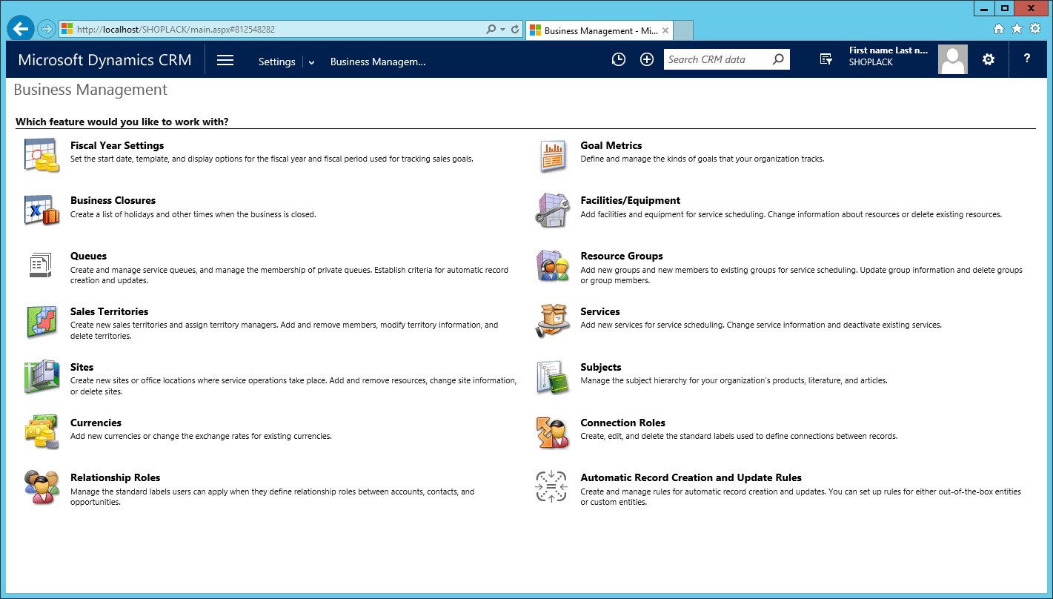This screenshot has width=1053, height=599.
Task: Open the Relationship Roles link
Action: pos(115,477)
